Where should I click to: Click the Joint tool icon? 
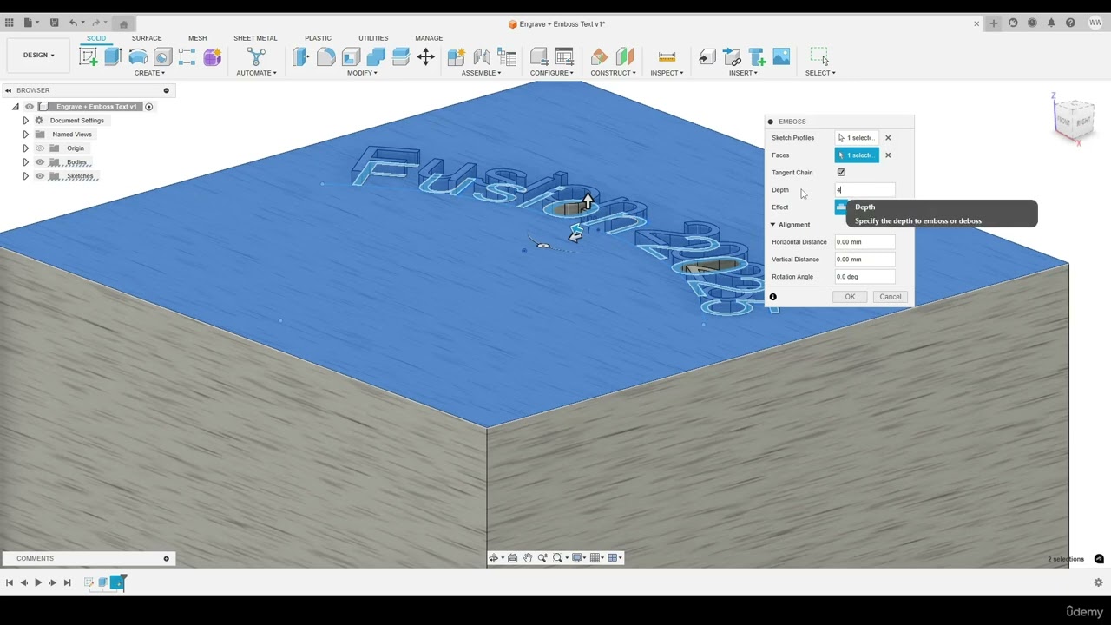(482, 57)
